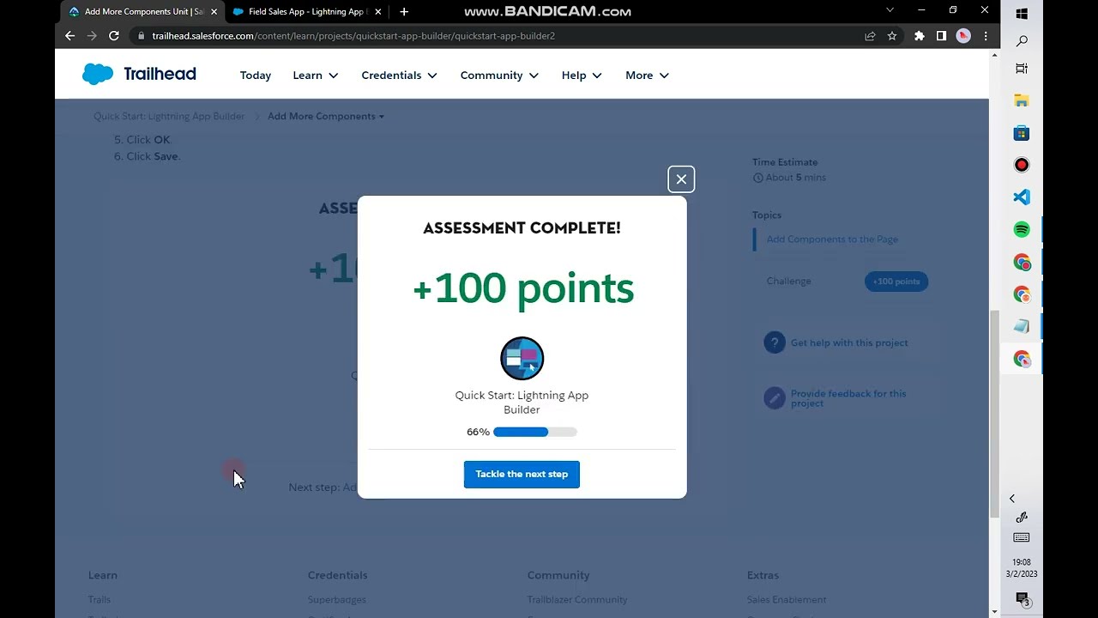Screen dimensions: 1098x618
Task: Go back to the previous page
Action: (70, 36)
